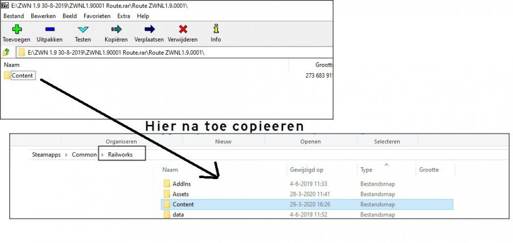The width and height of the screenshot is (513, 243).
Task: Click the Uitpakken blue minus icon
Action: (x=49, y=29)
